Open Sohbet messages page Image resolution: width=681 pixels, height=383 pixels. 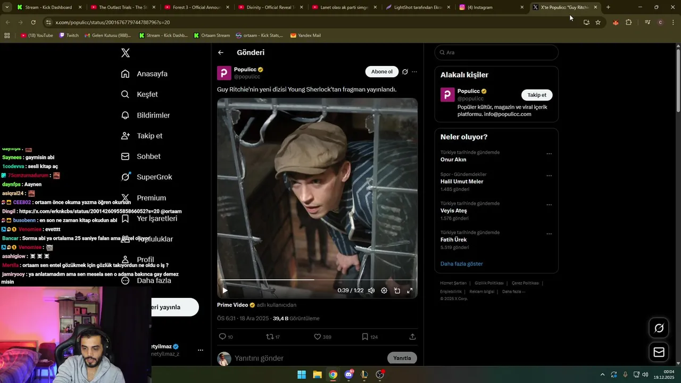(x=140, y=156)
